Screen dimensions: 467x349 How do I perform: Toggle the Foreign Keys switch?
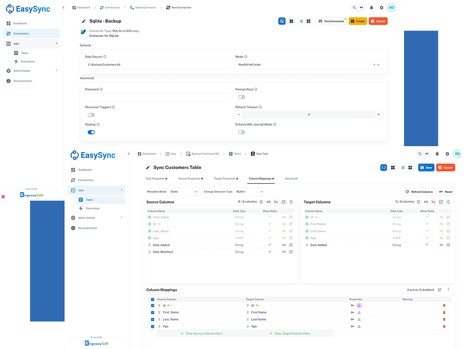point(241,97)
